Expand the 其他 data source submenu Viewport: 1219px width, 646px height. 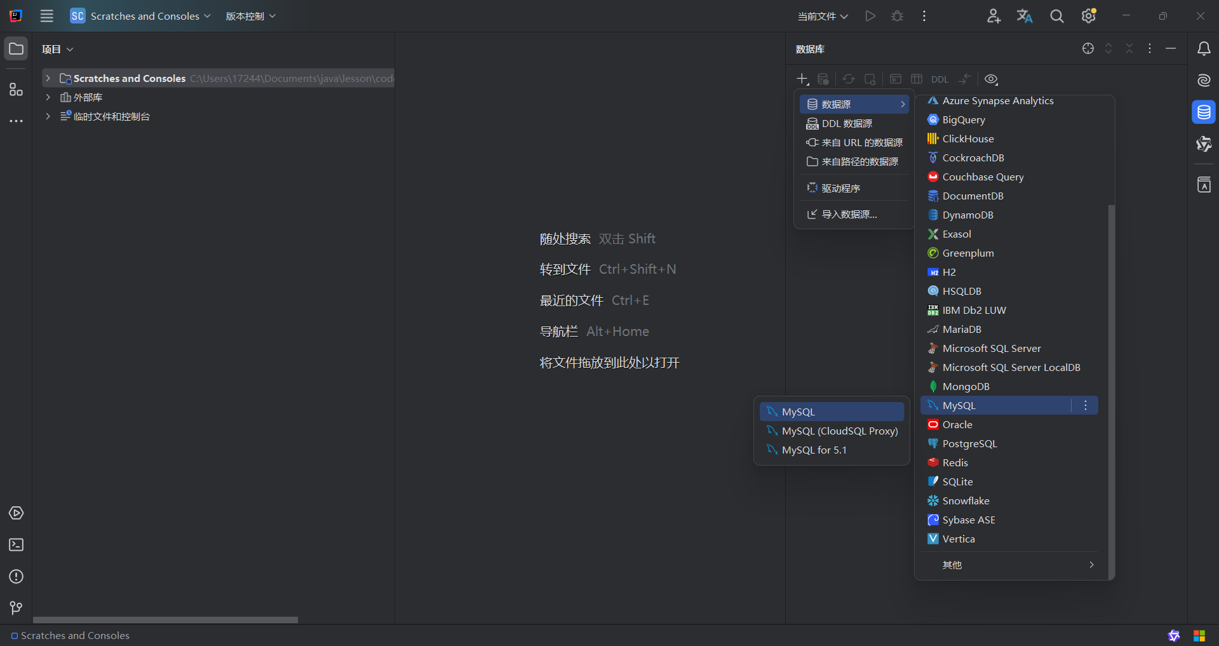[x=1009, y=565]
